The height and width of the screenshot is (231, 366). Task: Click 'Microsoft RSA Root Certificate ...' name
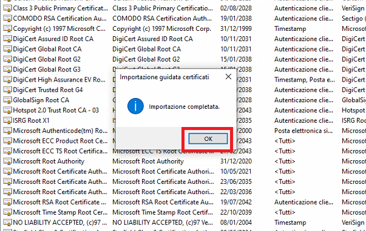coord(59,202)
